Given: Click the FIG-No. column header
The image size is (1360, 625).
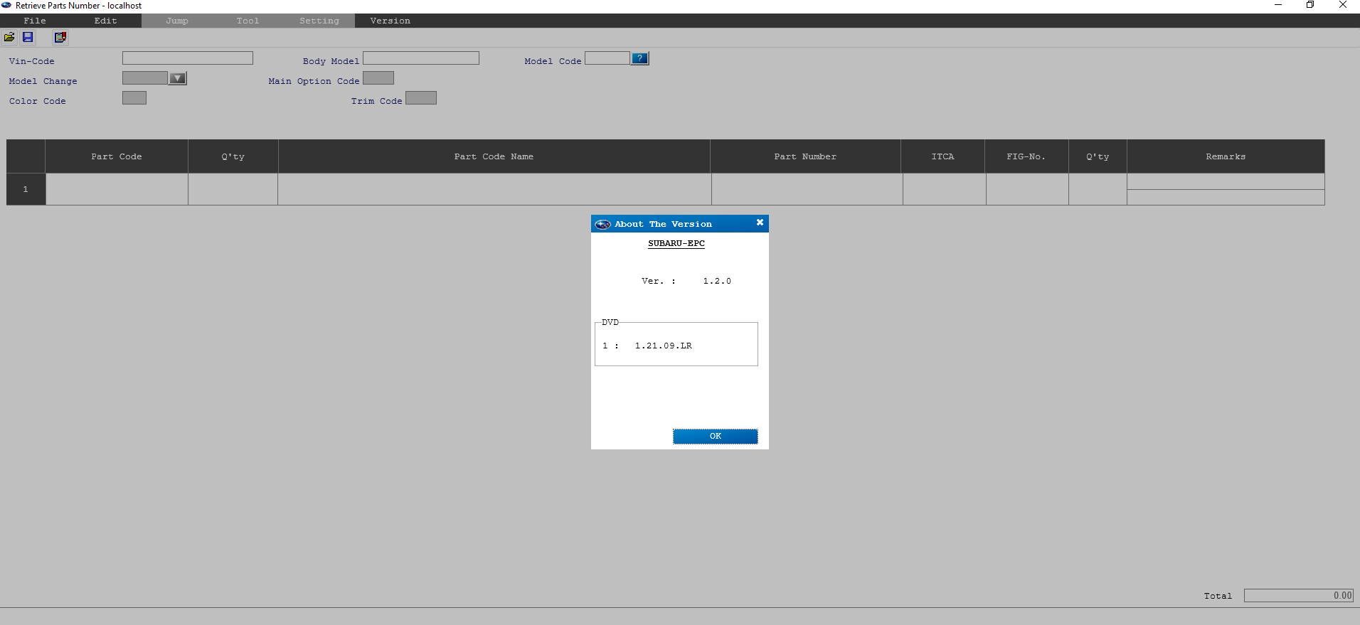Looking at the screenshot, I should [x=1026, y=156].
